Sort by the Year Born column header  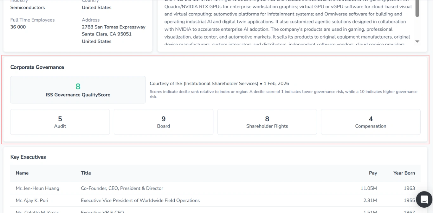[x=404, y=173]
